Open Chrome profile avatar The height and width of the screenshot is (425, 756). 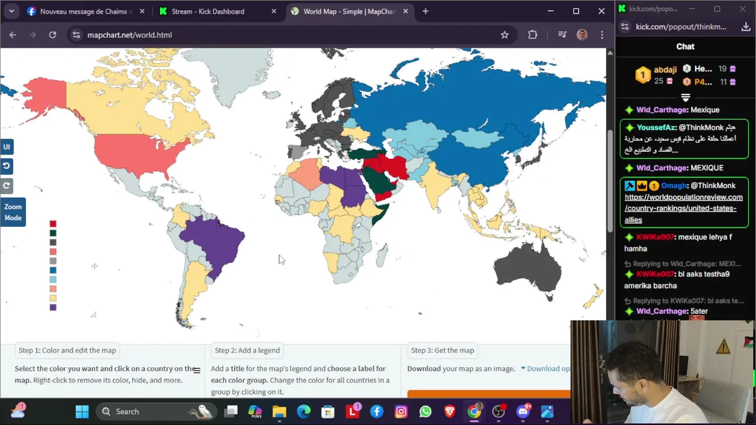pyautogui.click(x=582, y=35)
